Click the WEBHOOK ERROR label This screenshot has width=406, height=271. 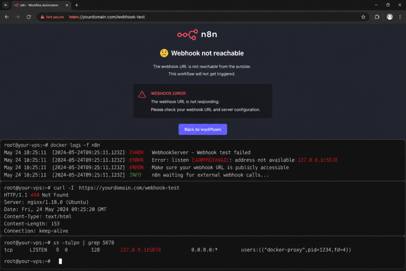(x=168, y=93)
